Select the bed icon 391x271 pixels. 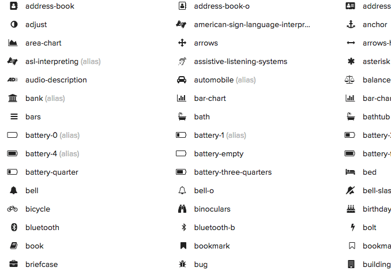(x=351, y=172)
